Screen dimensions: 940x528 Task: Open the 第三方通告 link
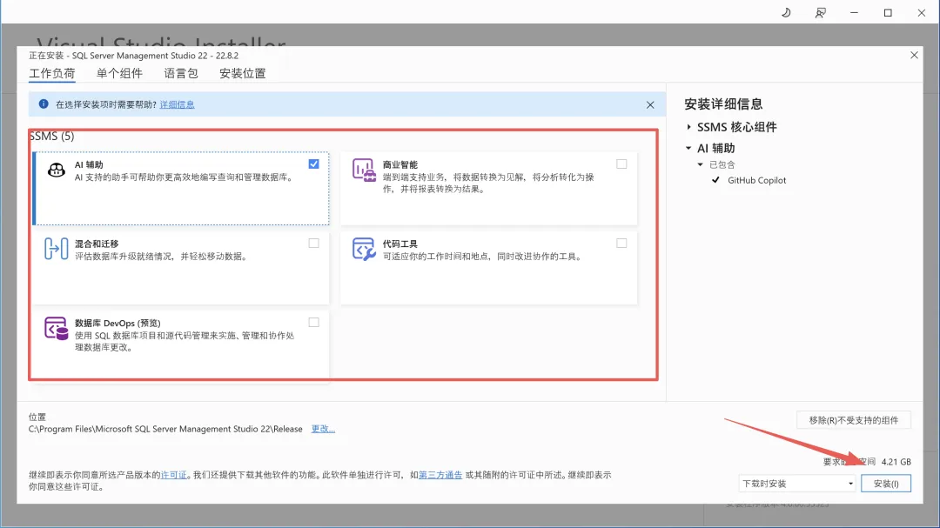pyautogui.click(x=440, y=475)
